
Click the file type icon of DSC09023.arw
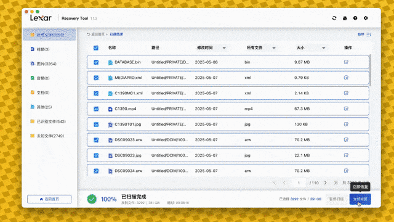tap(110, 140)
